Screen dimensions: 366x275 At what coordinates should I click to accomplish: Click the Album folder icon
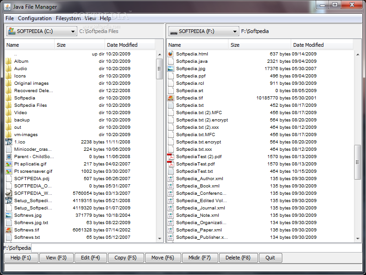point(8,61)
